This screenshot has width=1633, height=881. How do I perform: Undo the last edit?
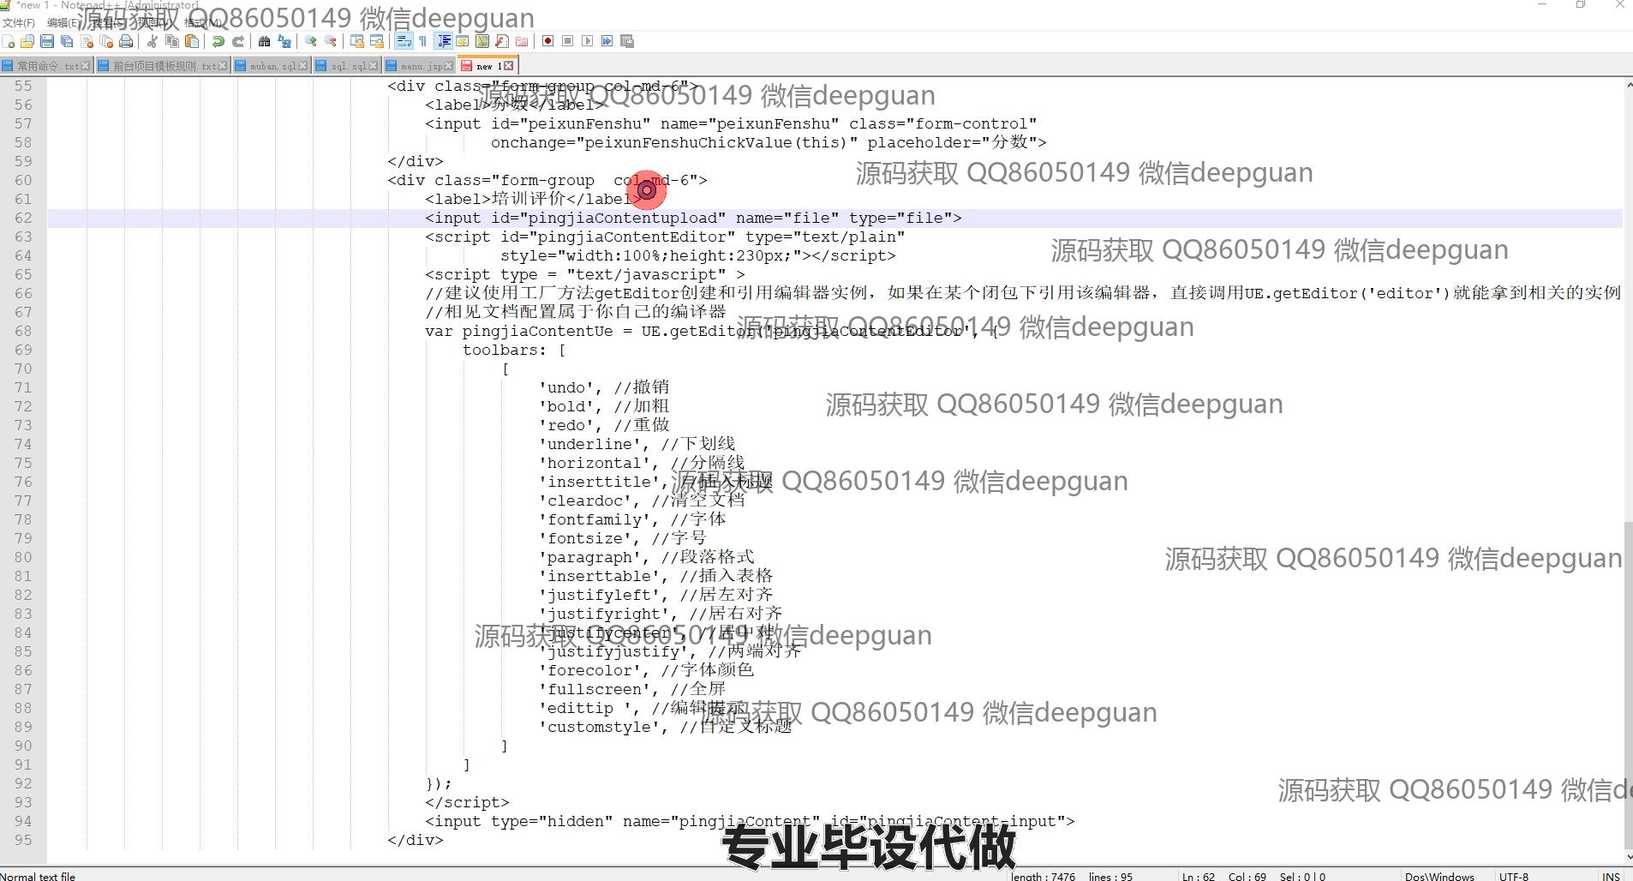coord(218,41)
